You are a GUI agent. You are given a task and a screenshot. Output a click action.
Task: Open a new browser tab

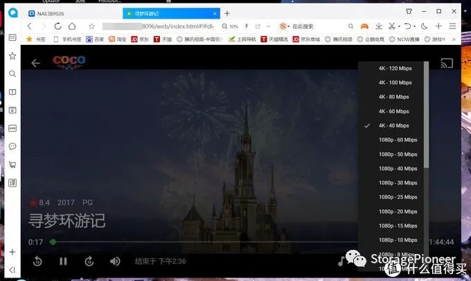click(x=227, y=14)
